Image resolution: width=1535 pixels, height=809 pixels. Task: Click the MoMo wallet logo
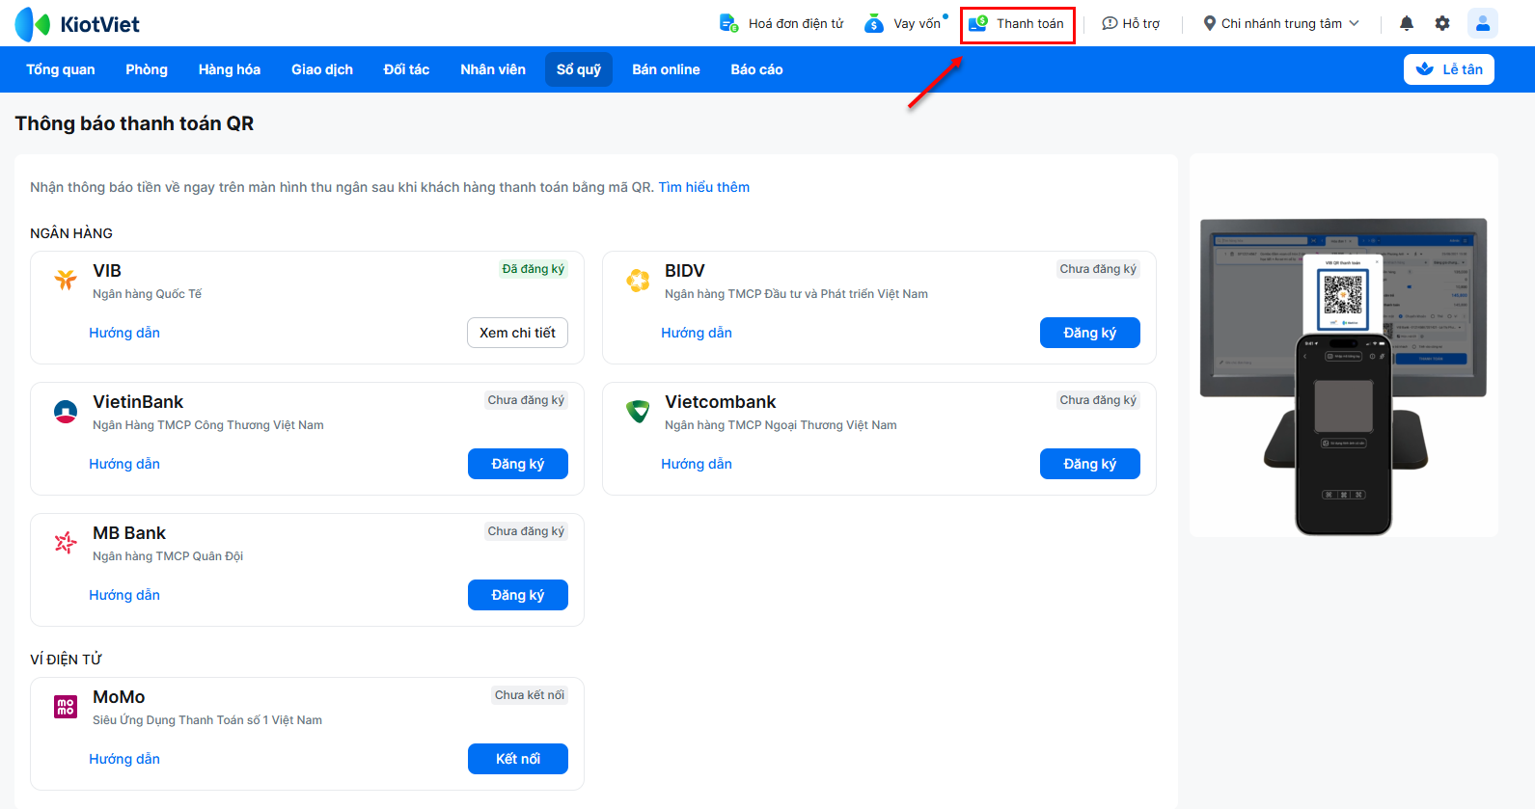click(66, 707)
